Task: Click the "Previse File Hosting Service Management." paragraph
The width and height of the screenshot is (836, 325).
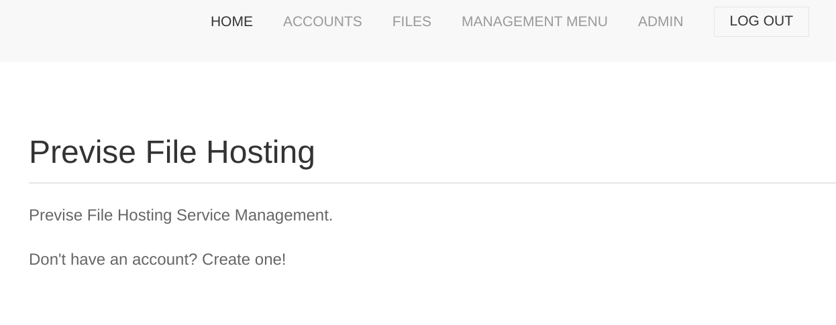Action: pos(180,215)
